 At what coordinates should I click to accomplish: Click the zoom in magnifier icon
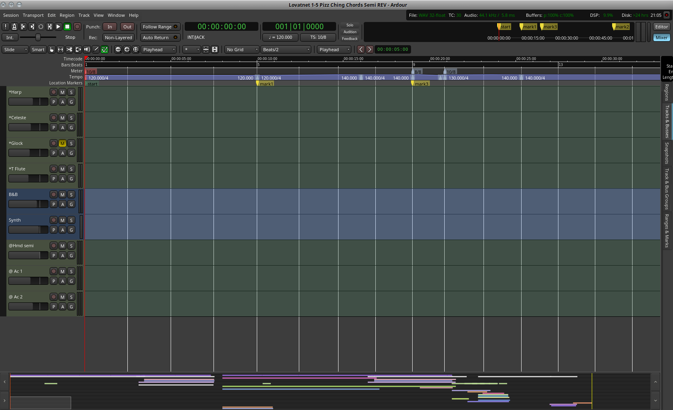click(127, 50)
